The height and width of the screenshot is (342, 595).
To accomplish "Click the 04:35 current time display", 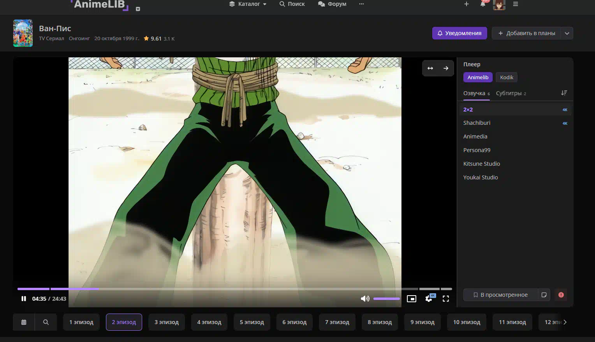I will point(39,299).
